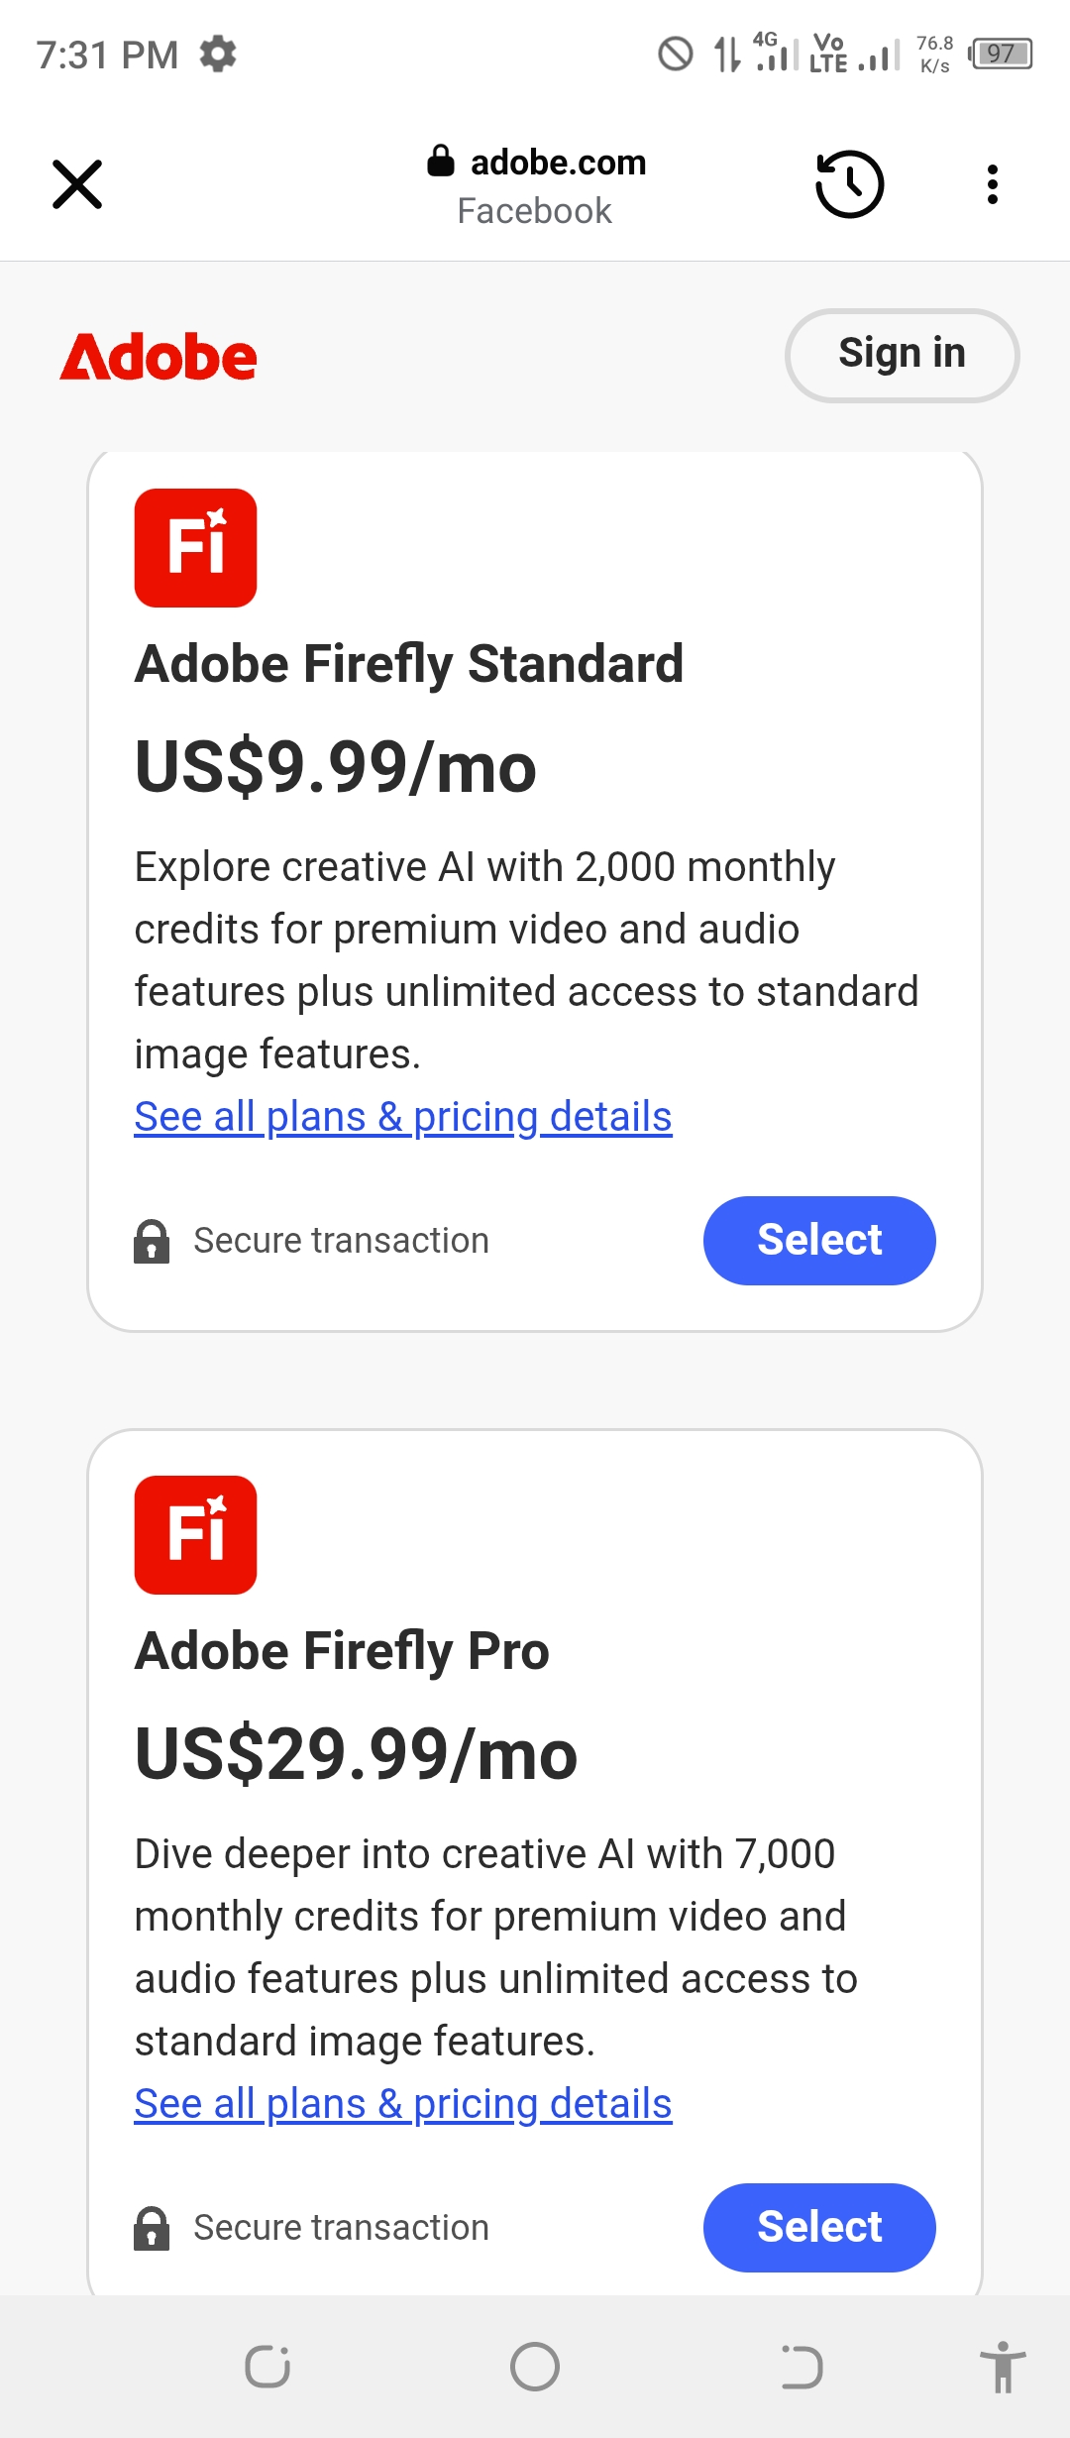Tap the Adobe Firefly Pro heading
This screenshot has width=1070, height=2438.
pyautogui.click(x=342, y=1651)
